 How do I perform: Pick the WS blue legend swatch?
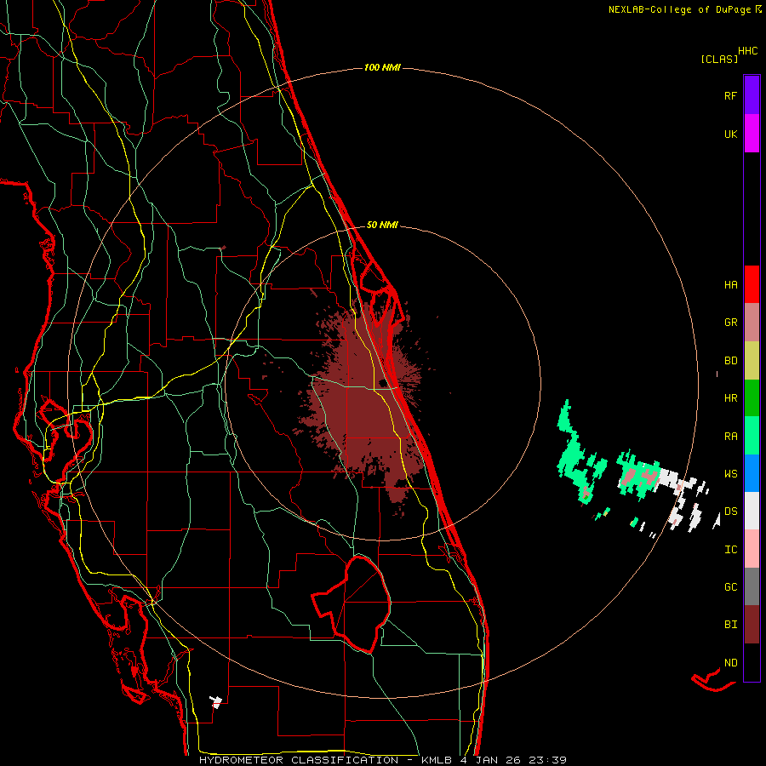click(752, 473)
